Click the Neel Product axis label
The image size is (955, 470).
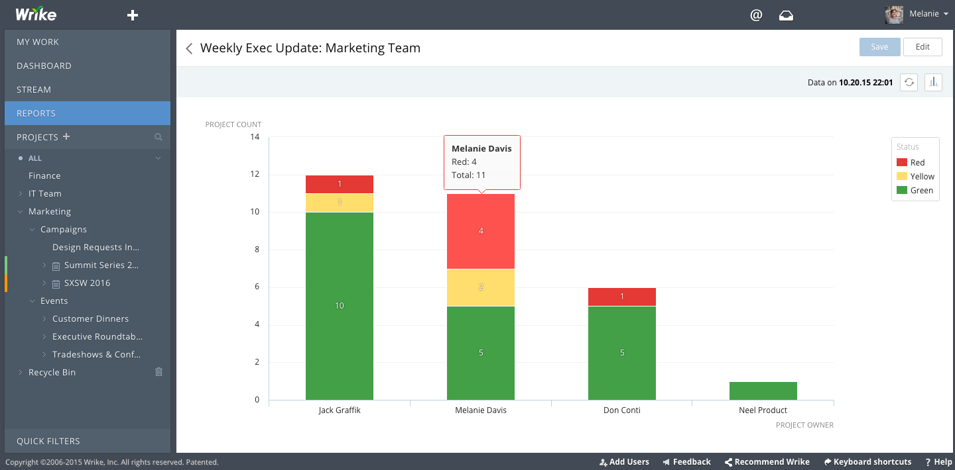(x=763, y=410)
